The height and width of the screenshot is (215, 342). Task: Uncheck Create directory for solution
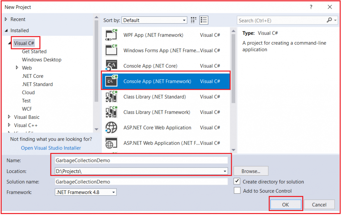click(x=237, y=182)
